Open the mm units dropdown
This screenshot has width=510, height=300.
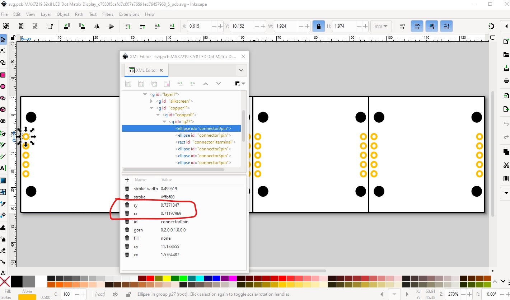coord(381,26)
